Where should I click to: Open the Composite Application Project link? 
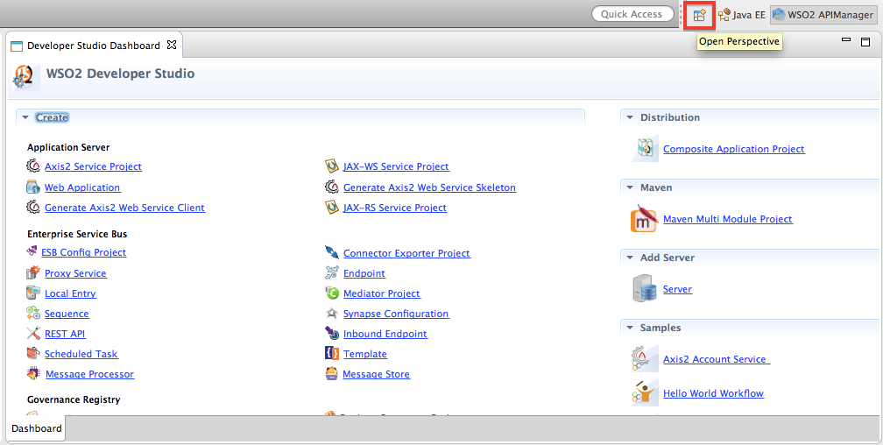click(x=734, y=149)
